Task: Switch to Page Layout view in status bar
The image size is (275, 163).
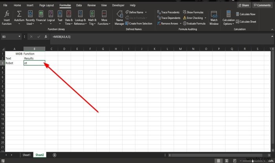Action: (227, 161)
